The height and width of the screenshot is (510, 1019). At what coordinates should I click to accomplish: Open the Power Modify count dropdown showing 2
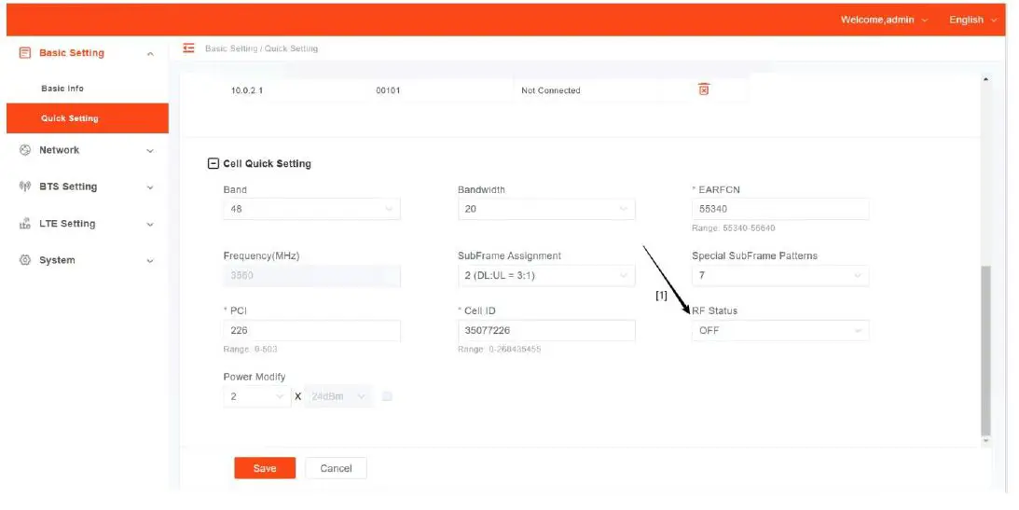[x=257, y=396]
